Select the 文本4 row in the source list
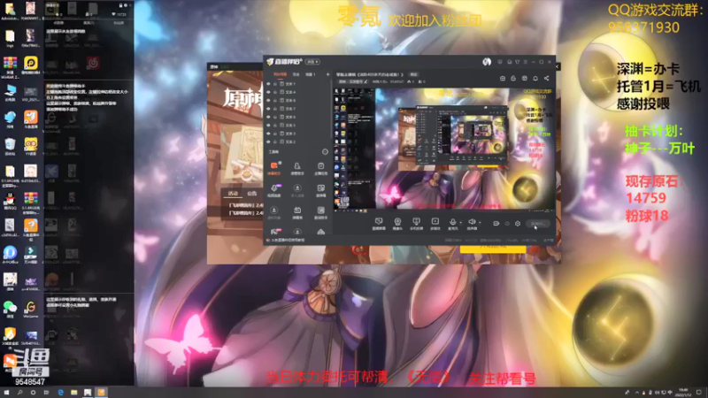The width and height of the screenshot is (708, 398). pos(297,92)
